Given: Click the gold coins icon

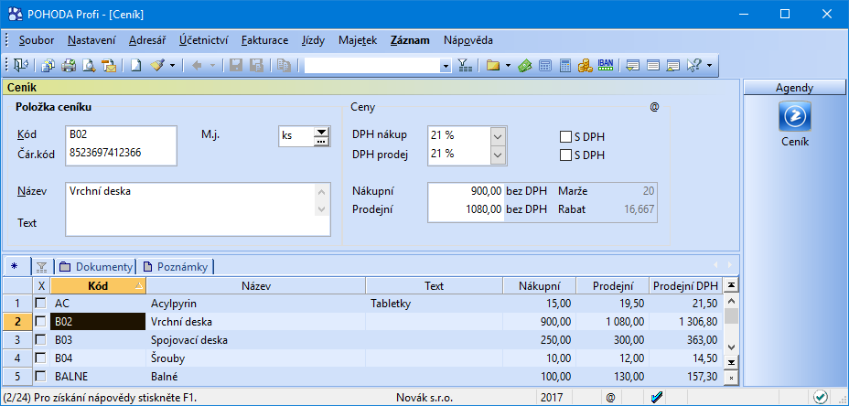Looking at the screenshot, I should coord(585,66).
